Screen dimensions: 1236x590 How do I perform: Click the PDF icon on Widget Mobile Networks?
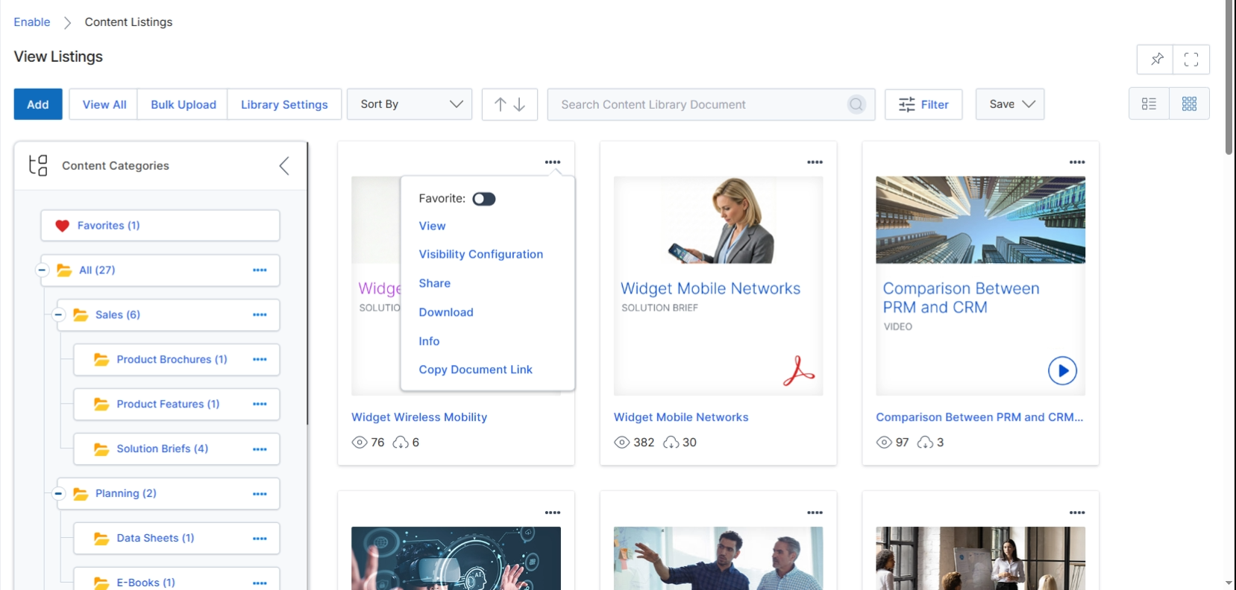coord(799,371)
